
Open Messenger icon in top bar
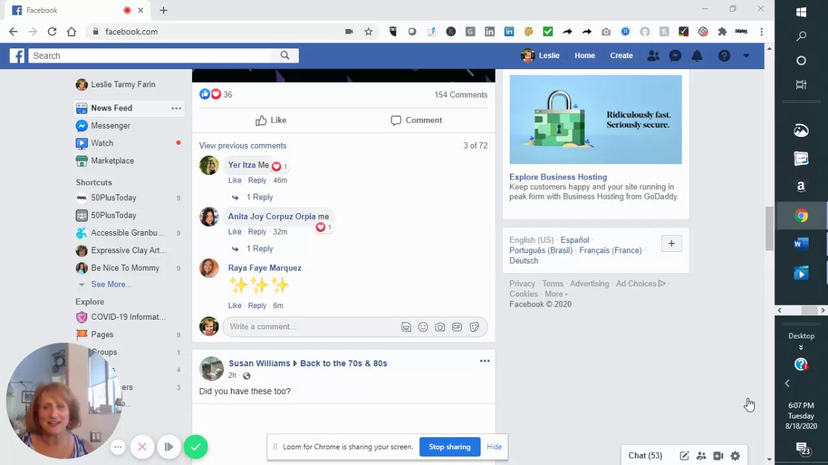point(675,56)
